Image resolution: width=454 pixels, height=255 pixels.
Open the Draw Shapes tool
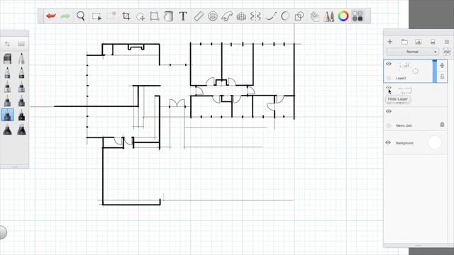point(299,16)
